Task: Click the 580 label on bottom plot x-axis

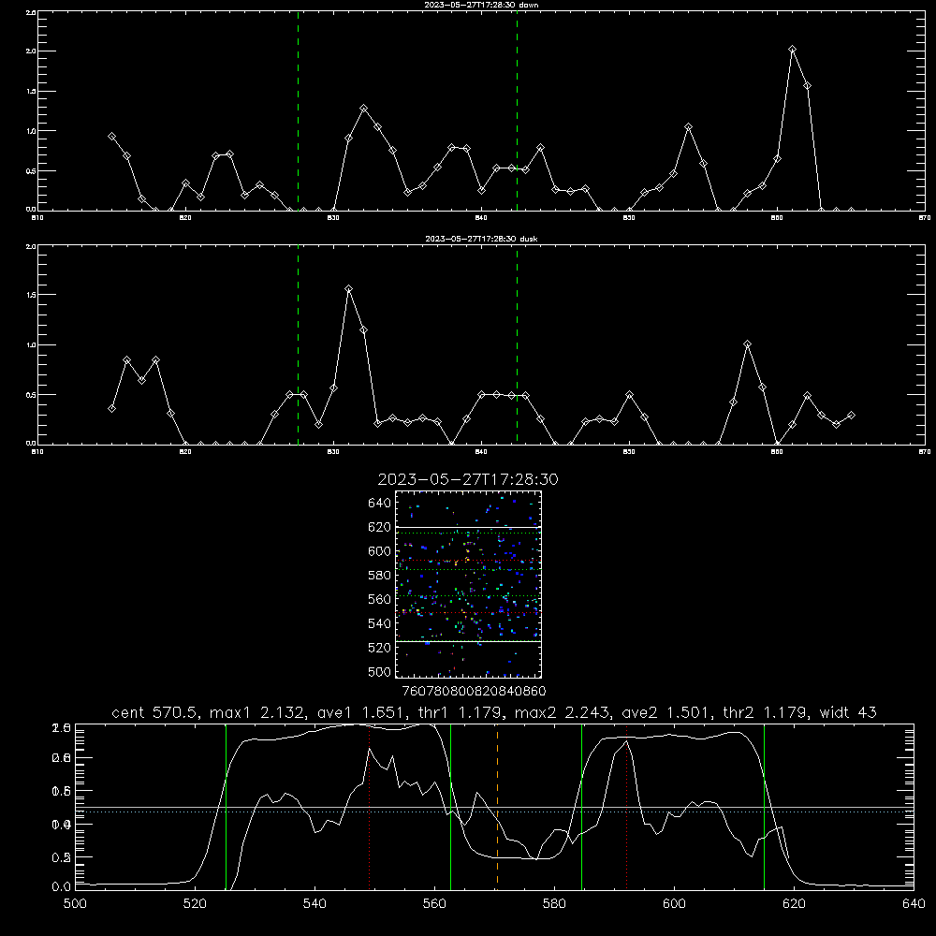Action: [554, 904]
